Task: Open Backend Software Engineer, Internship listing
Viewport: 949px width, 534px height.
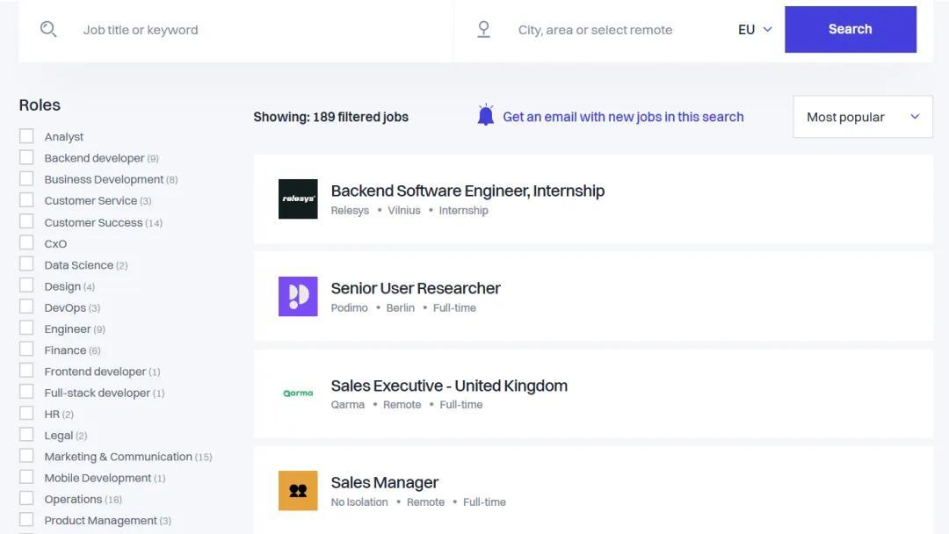Action: 467,191
